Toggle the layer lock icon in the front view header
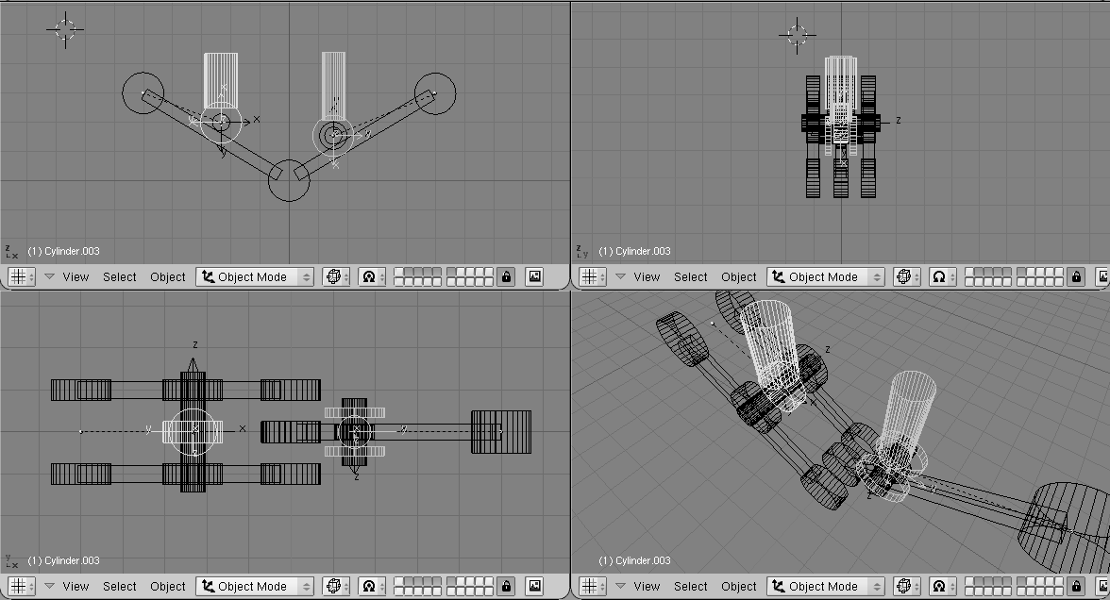 tap(506, 276)
